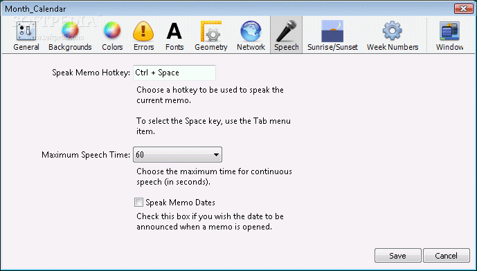The height and width of the screenshot is (271, 477).
Task: Open the Window preferences pane
Action: [x=449, y=35]
